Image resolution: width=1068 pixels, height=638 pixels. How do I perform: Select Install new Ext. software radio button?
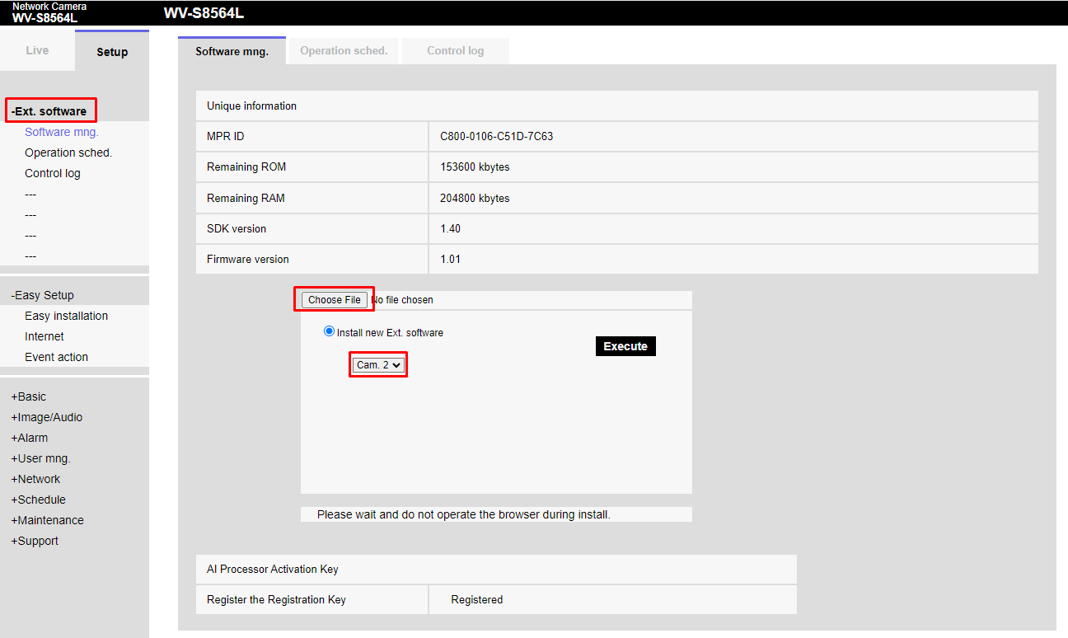(x=330, y=332)
